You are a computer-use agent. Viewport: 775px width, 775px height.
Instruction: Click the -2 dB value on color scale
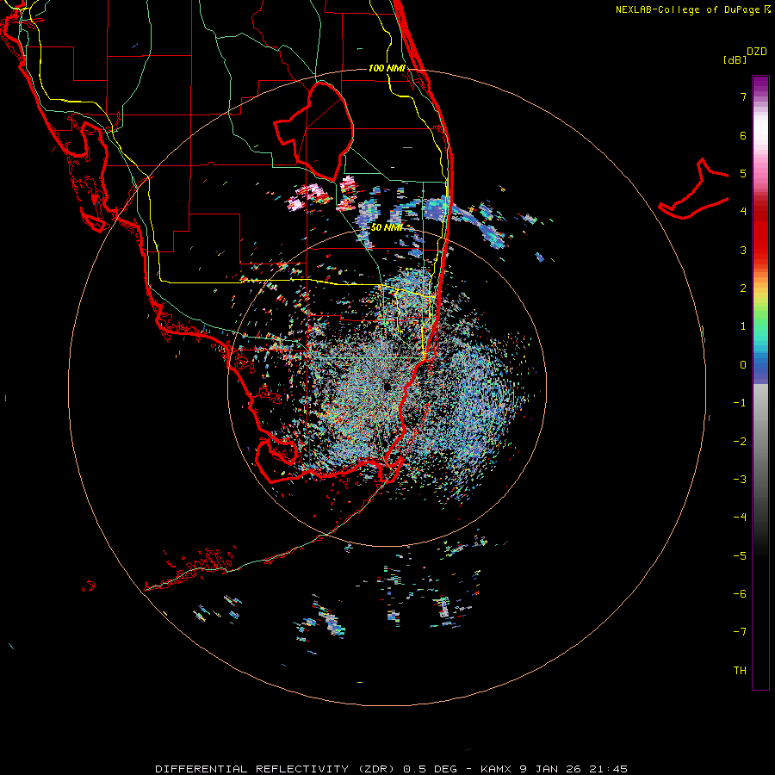(x=740, y=442)
